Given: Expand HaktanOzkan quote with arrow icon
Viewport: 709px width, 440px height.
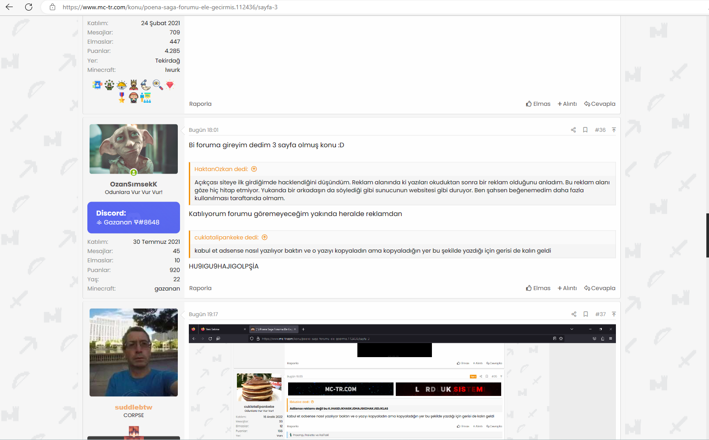Looking at the screenshot, I should 254,169.
